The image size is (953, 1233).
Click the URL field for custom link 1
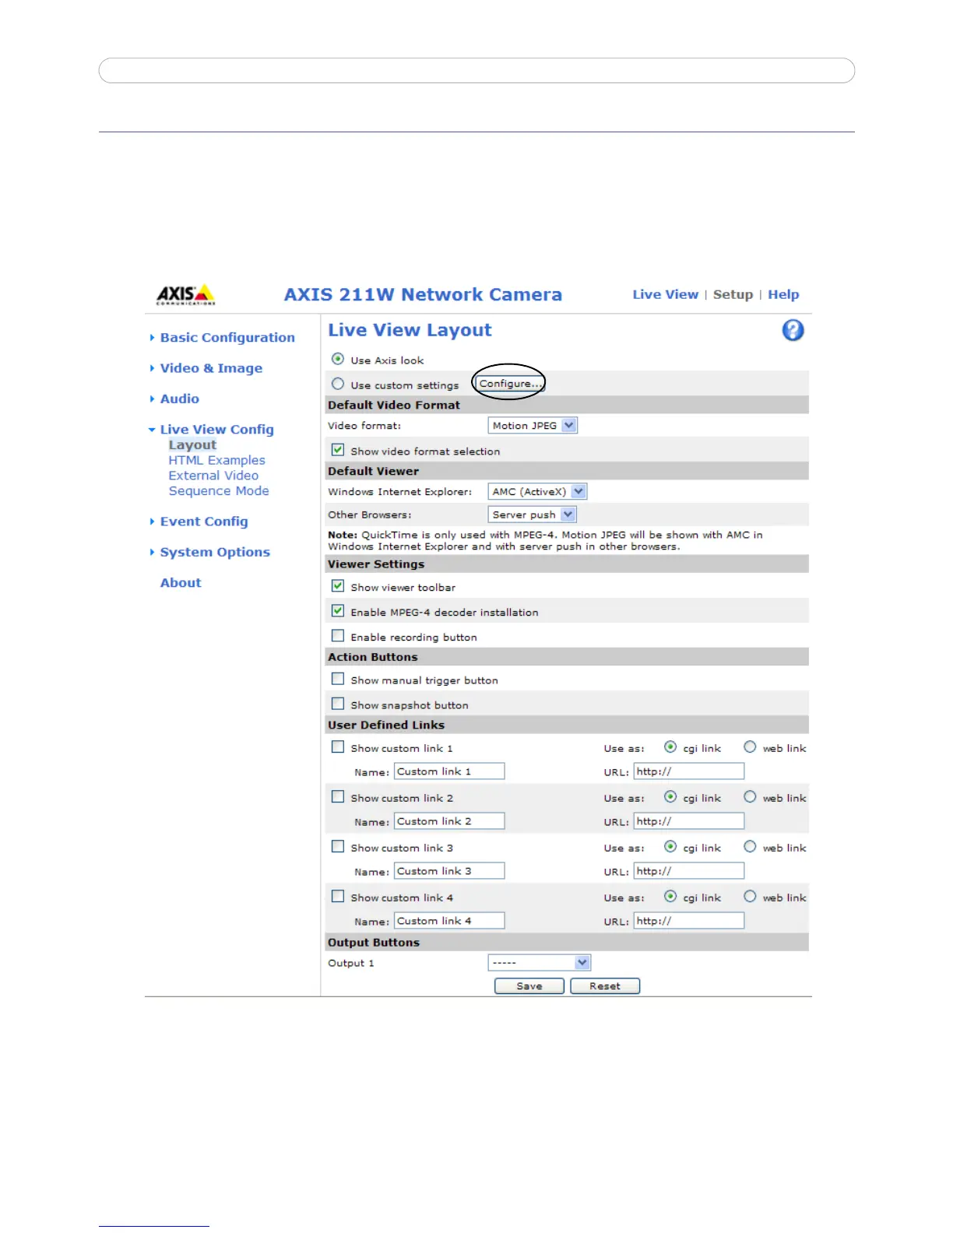click(689, 771)
